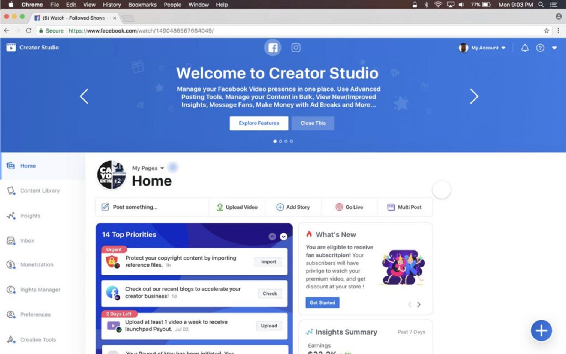Select the second carousel dot
Screen dimensions: 566x354
click(x=280, y=141)
